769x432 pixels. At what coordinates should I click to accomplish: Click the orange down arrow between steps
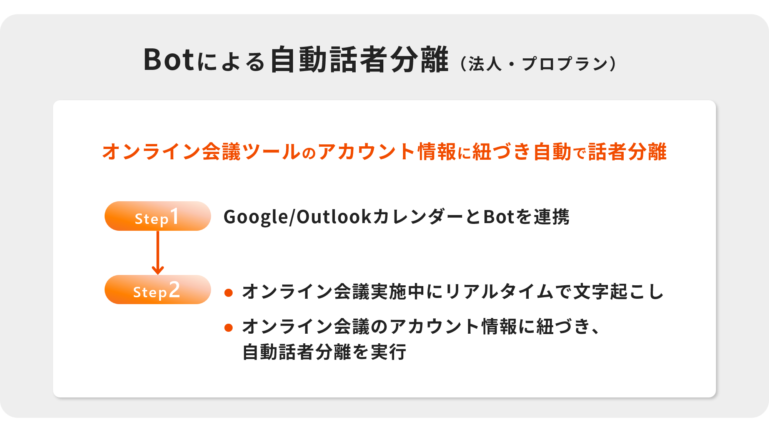click(x=158, y=253)
